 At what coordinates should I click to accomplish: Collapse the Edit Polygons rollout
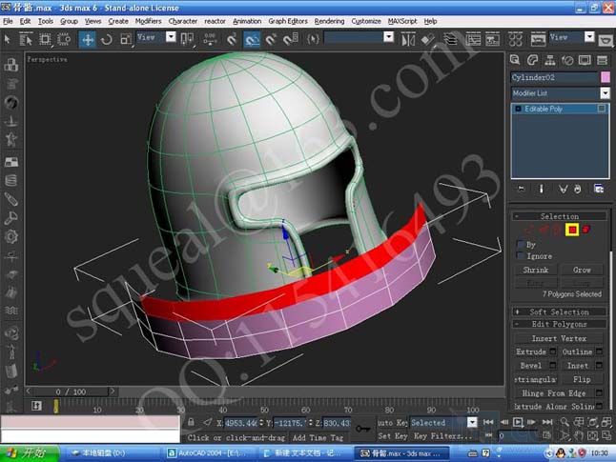[560, 324]
